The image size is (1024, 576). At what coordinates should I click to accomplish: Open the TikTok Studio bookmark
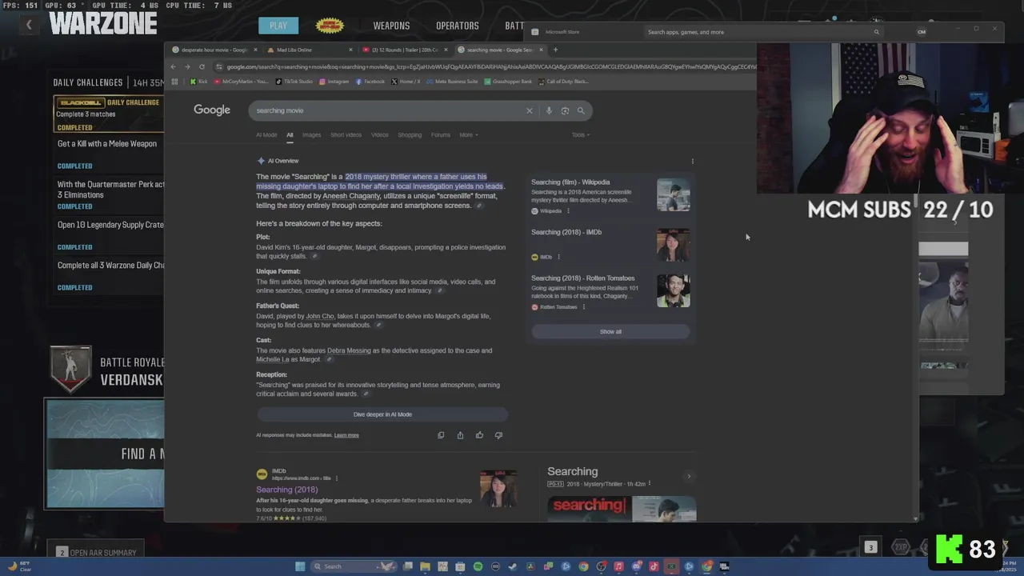click(294, 82)
